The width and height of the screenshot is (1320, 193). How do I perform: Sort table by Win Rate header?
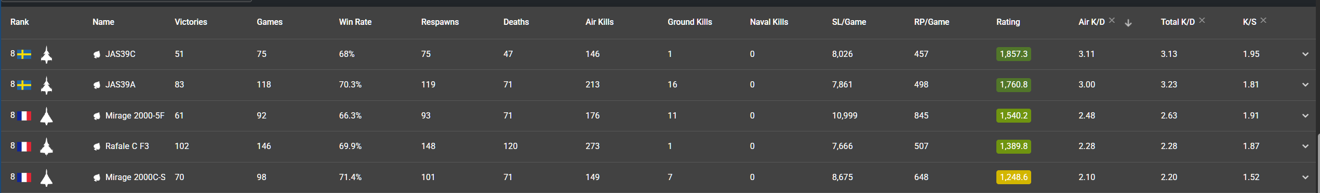tap(355, 22)
